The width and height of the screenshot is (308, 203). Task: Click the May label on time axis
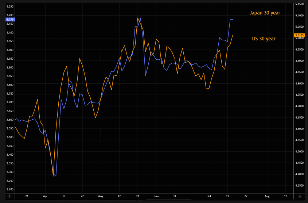pos(101,196)
